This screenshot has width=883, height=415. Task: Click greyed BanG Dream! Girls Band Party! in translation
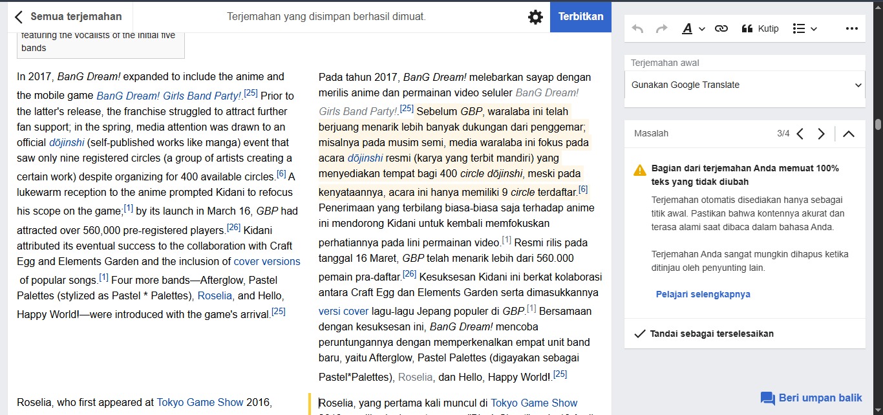(x=449, y=102)
